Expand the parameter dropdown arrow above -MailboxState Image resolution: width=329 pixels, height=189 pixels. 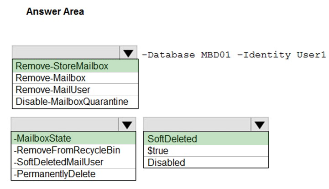(x=127, y=124)
